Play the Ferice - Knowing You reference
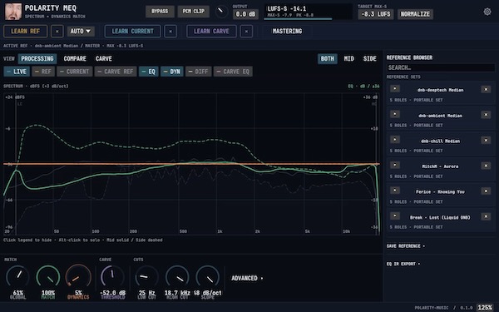The height and width of the screenshot is (312, 499). pyautogui.click(x=395, y=191)
